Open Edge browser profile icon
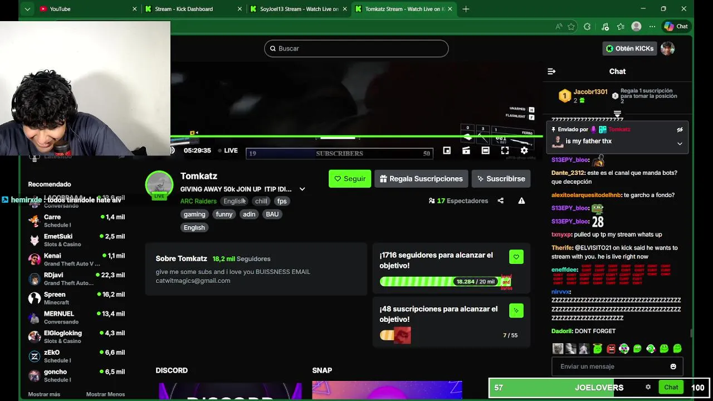Screen dimensions: 713x401 pyautogui.click(x=636, y=26)
